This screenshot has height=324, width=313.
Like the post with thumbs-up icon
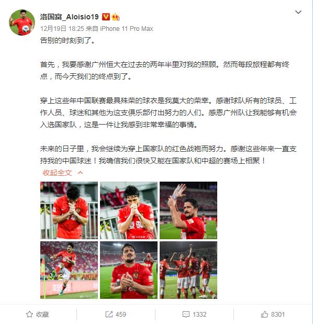point(264,314)
